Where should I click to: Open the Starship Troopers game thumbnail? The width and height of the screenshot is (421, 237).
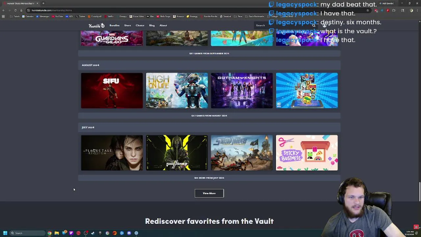[x=242, y=153]
